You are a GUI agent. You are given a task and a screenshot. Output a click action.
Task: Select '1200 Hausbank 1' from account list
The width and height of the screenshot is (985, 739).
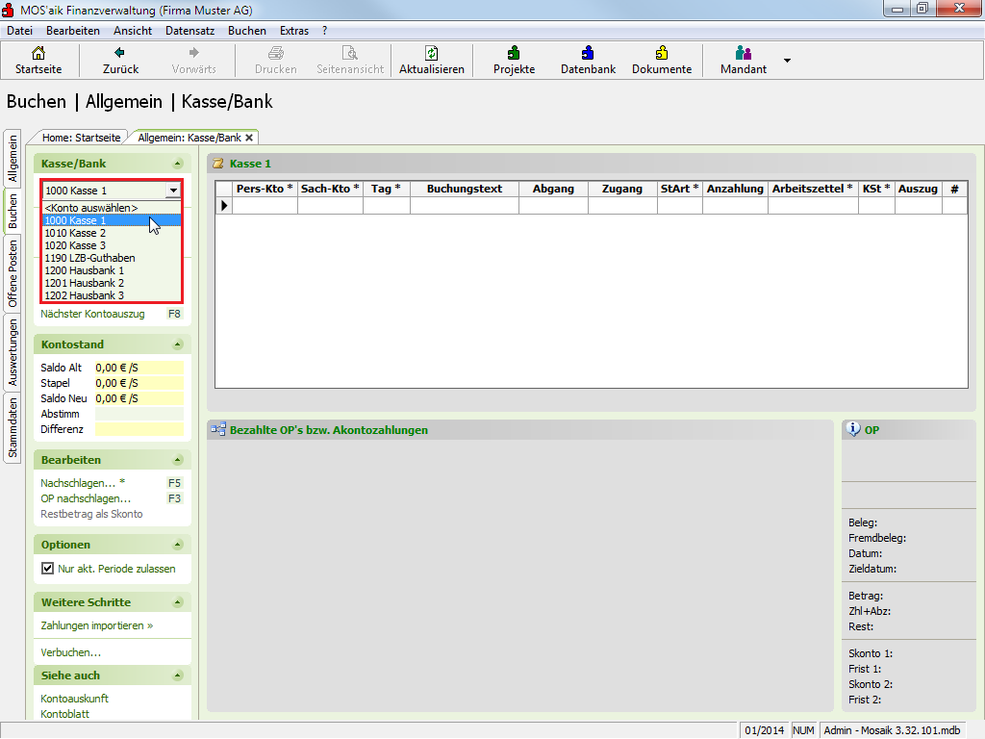pyautogui.click(x=85, y=270)
